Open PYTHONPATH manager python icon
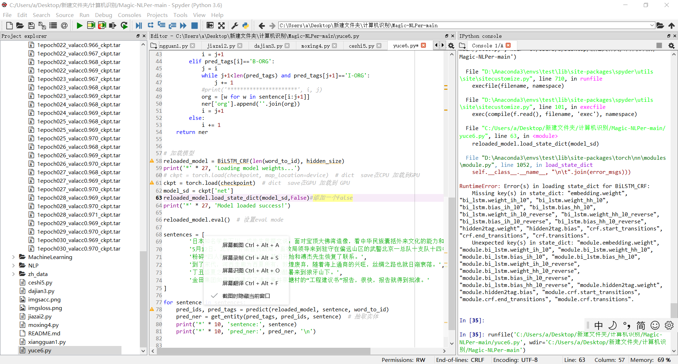The image size is (678, 364). tap(245, 25)
